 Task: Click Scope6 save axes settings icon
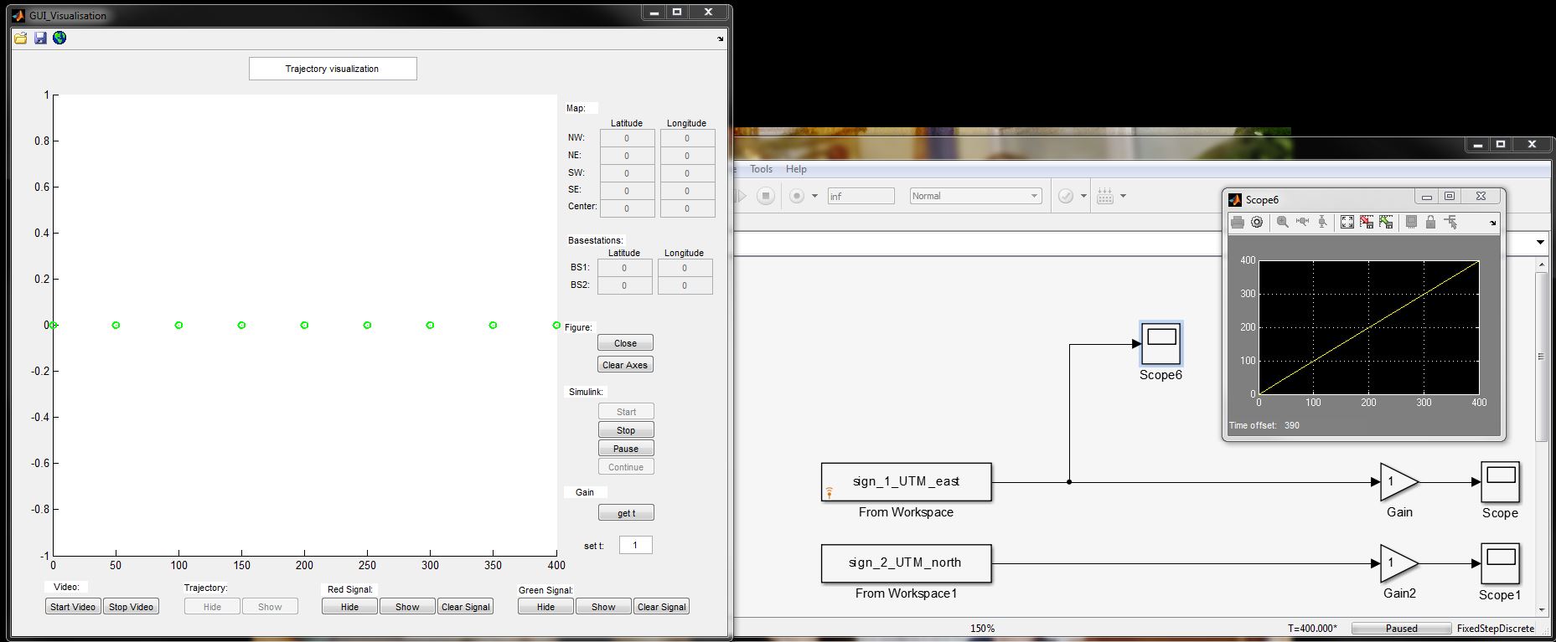(x=1367, y=223)
